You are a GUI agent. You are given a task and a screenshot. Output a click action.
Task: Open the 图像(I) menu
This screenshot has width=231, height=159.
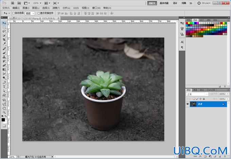point(26,8)
